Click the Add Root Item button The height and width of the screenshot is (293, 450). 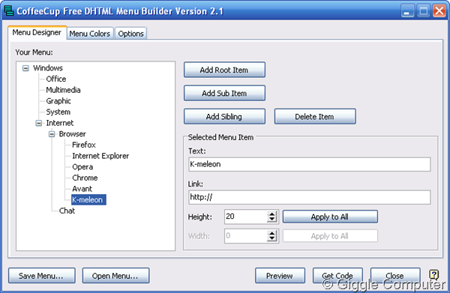pyautogui.click(x=224, y=70)
